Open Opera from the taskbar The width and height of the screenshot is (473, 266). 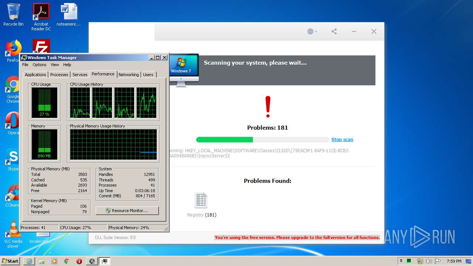[x=79, y=261]
